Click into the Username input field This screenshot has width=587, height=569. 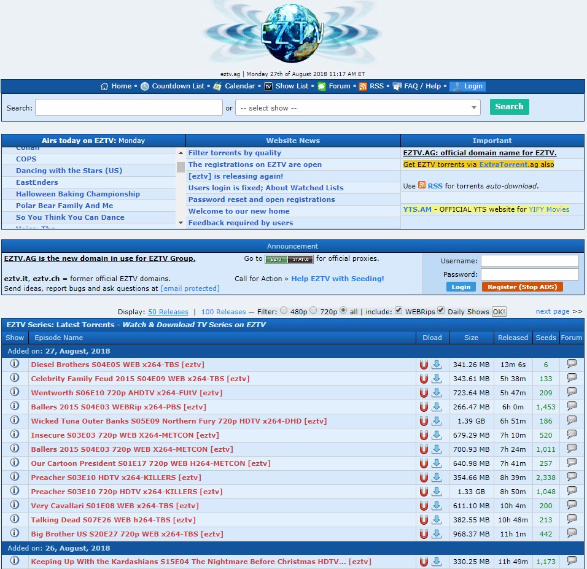point(529,261)
